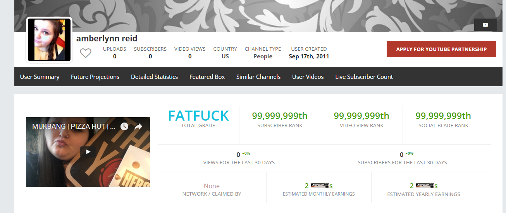Switch to Future Projections tab
Image resolution: width=506 pixels, height=213 pixels.
[95, 77]
